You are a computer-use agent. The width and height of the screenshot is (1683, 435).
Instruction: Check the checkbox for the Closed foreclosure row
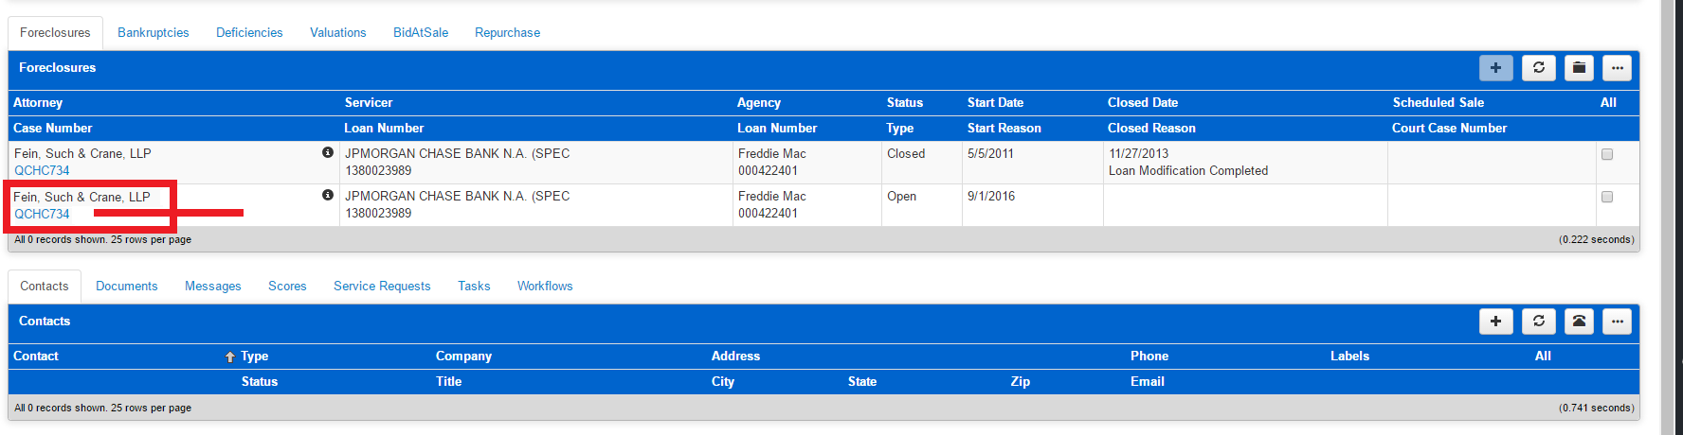pyautogui.click(x=1607, y=154)
